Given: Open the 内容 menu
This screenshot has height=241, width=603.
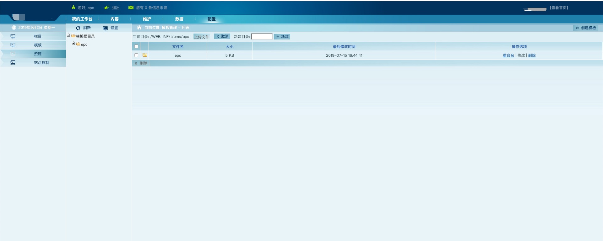Looking at the screenshot, I should (115, 19).
